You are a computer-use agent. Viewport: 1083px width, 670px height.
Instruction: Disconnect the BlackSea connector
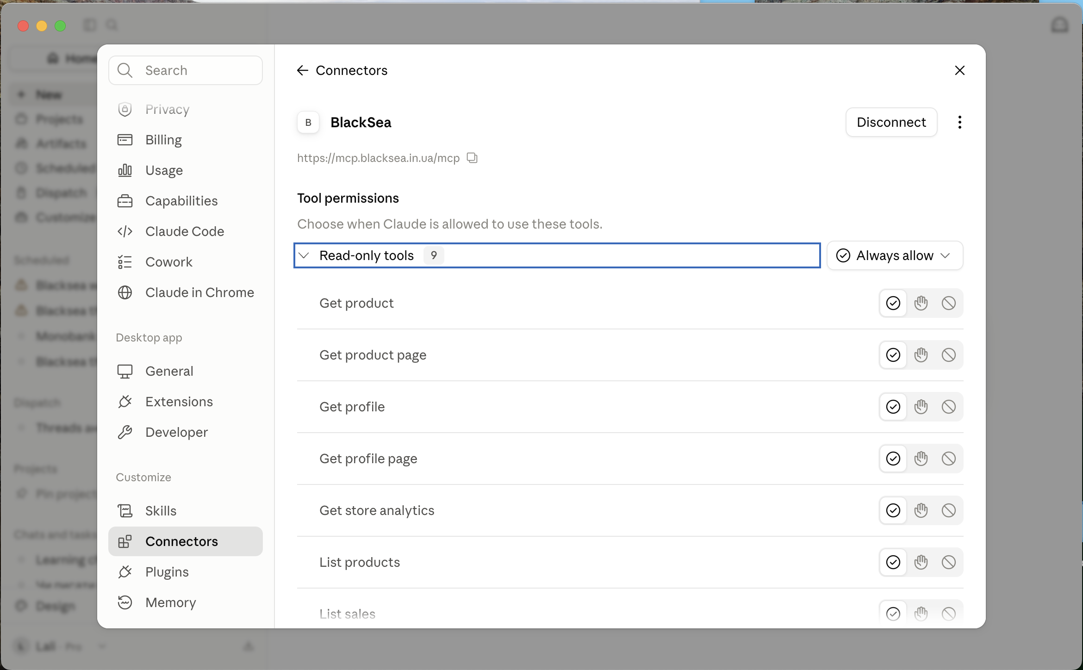pyautogui.click(x=891, y=122)
